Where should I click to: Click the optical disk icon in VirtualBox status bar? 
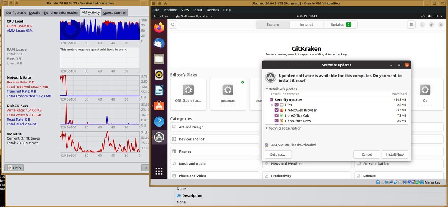pyautogui.click(x=383, y=182)
